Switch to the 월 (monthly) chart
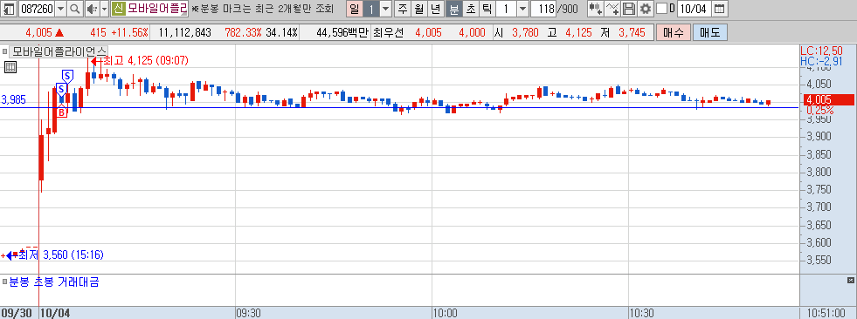 click(x=418, y=8)
